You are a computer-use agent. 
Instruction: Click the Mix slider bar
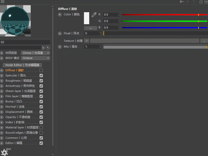(x=155, y=47)
